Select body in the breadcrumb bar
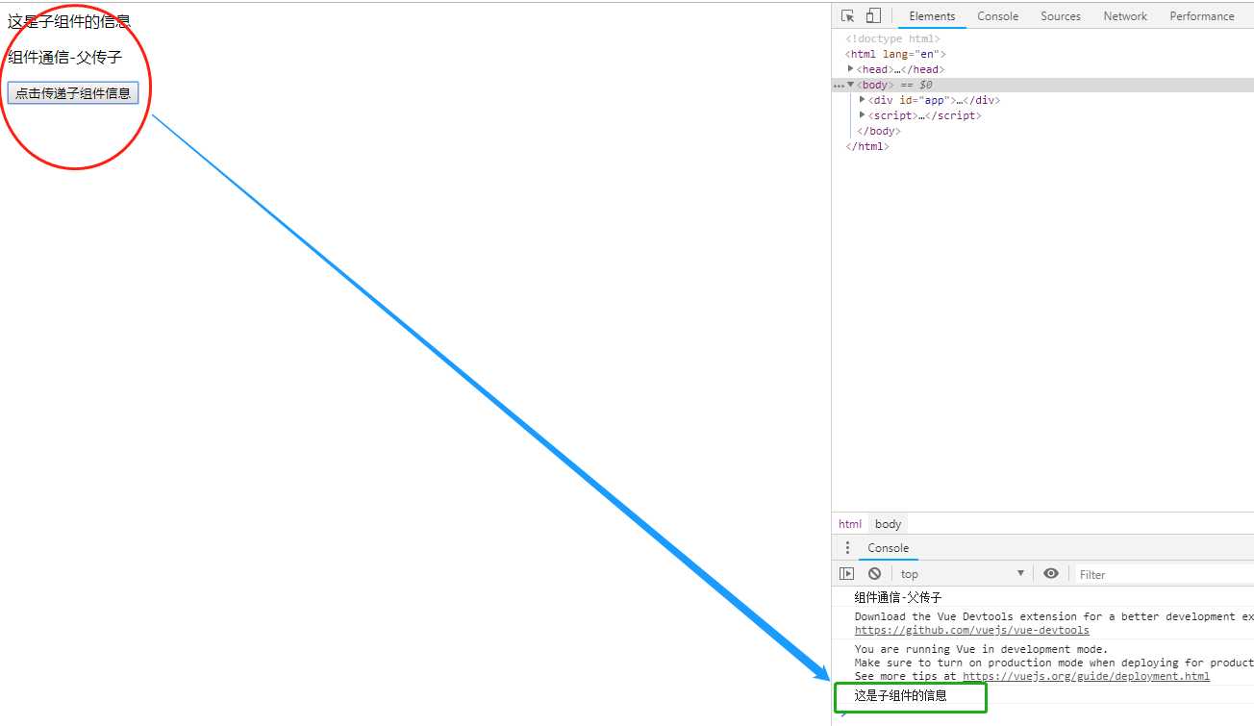The height and width of the screenshot is (726, 1254). pyautogui.click(x=889, y=524)
